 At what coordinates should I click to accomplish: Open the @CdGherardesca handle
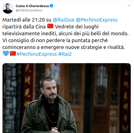[x=29, y=10]
